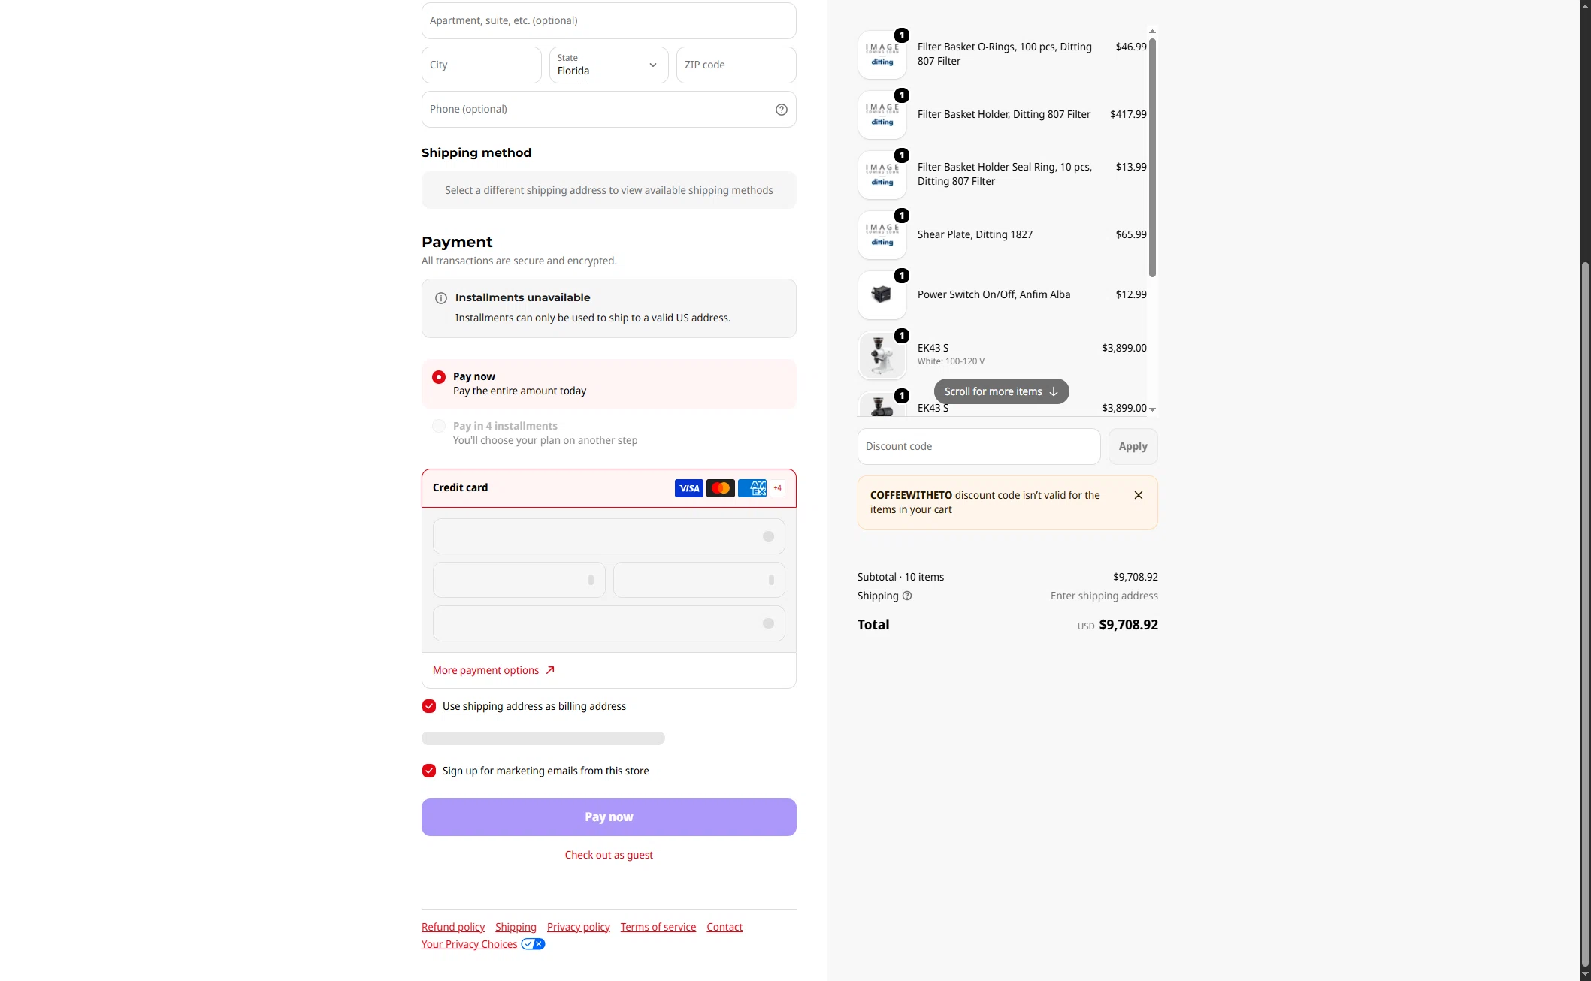Click the Your Privacy Choices toggle icon
Image resolution: width=1591 pixels, height=981 pixels.
[534, 944]
